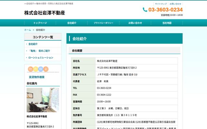Click the license value 東京都知事免許（12）第３８１１５号
The height and width of the screenshot is (129, 207).
tap(117, 115)
